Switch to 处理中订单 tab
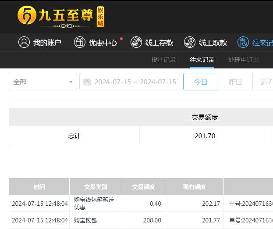 243,60
